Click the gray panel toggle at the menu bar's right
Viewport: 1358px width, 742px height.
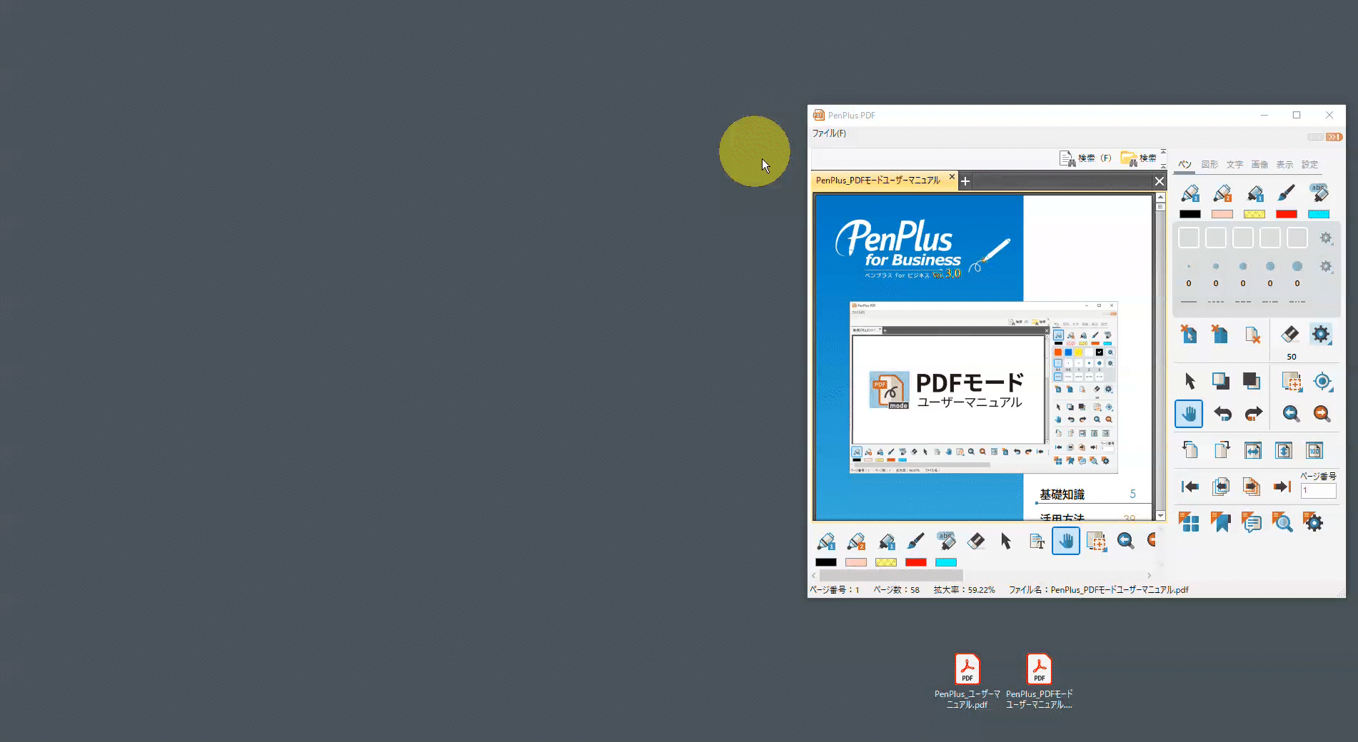tap(1316, 137)
